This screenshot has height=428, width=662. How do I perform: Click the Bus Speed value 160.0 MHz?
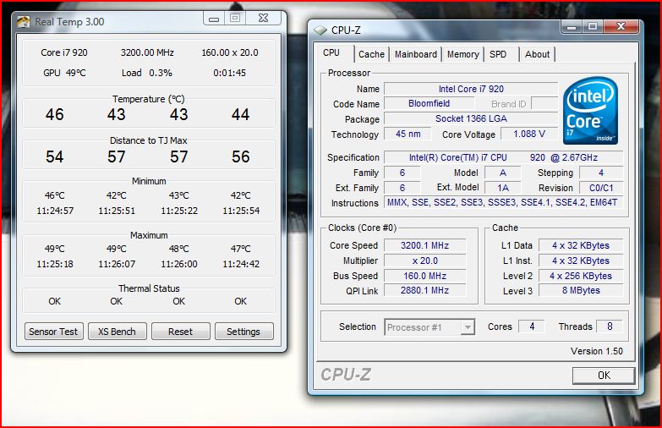click(424, 276)
